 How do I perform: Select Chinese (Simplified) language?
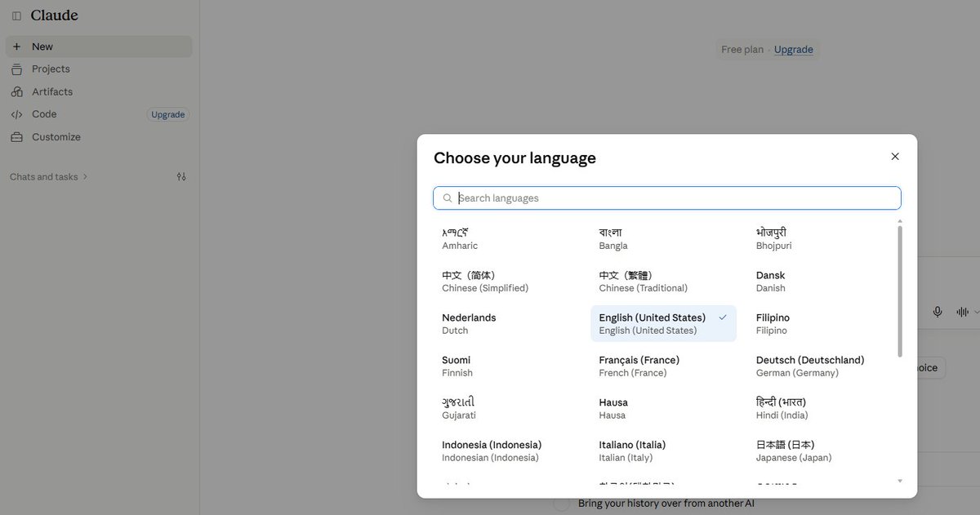pyautogui.click(x=506, y=282)
